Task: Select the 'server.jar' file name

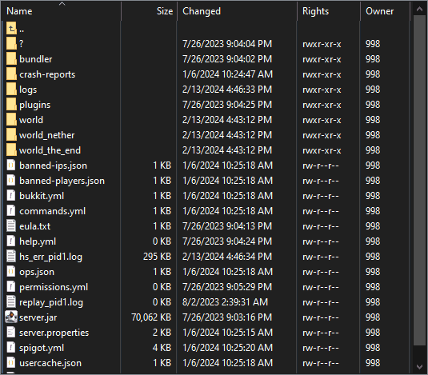Action: point(38,317)
